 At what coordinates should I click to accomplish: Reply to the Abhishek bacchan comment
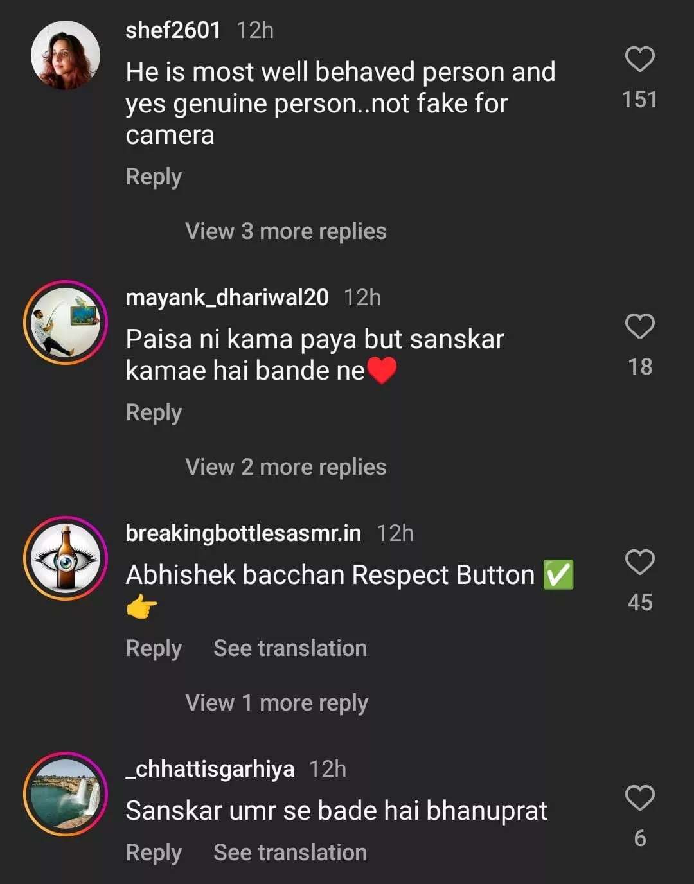coord(154,648)
